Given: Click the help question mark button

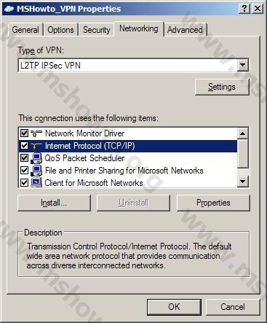Looking at the screenshot, I should tap(244, 9).
